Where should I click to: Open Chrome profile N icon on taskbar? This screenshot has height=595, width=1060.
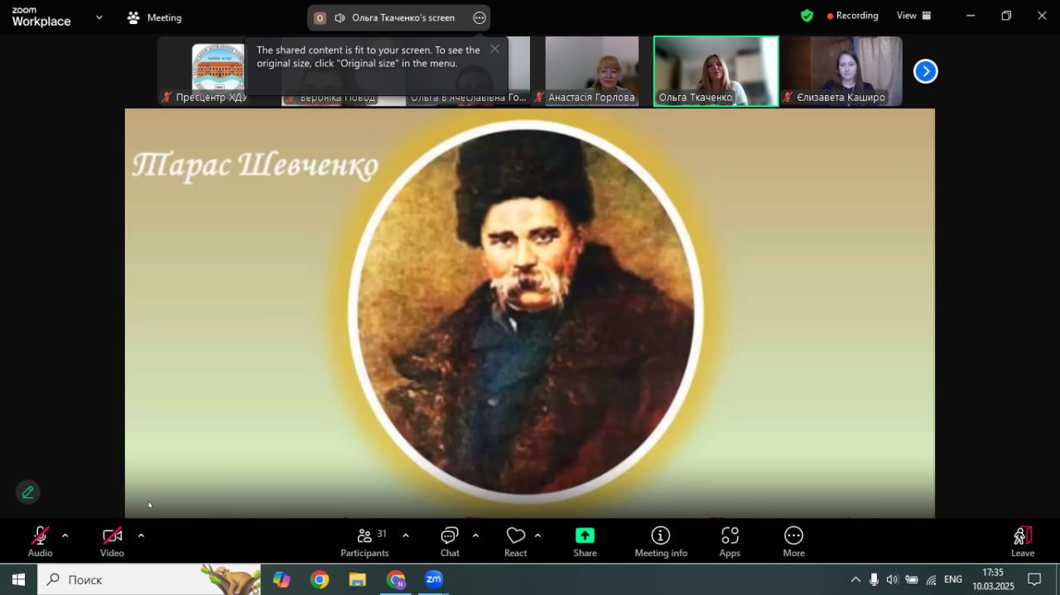pyautogui.click(x=396, y=579)
